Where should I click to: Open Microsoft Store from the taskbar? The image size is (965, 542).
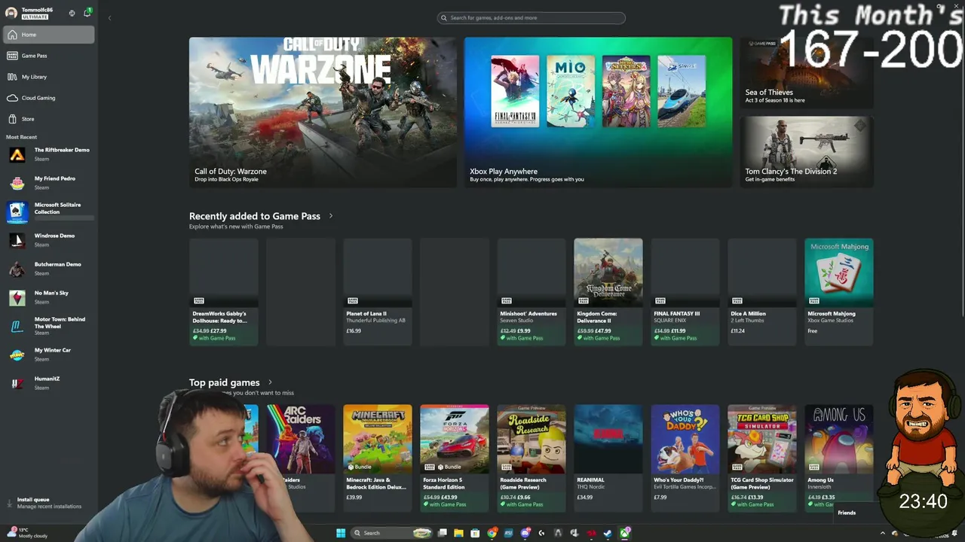coord(475,533)
